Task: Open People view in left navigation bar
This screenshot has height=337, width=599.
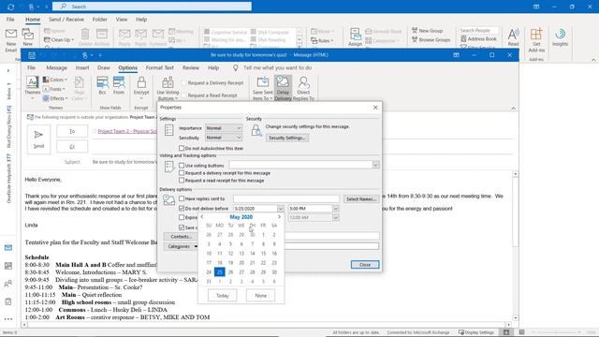Action: point(8,284)
